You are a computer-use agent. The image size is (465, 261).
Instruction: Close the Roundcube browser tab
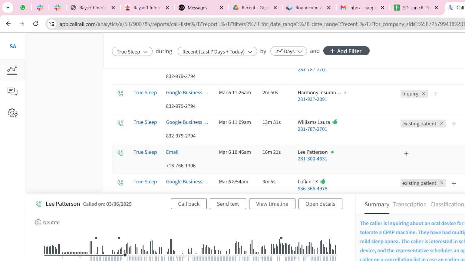[x=329, y=8]
